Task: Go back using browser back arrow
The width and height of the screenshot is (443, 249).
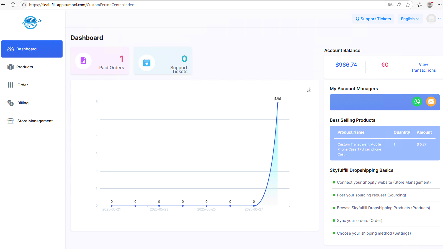Action: point(3,5)
